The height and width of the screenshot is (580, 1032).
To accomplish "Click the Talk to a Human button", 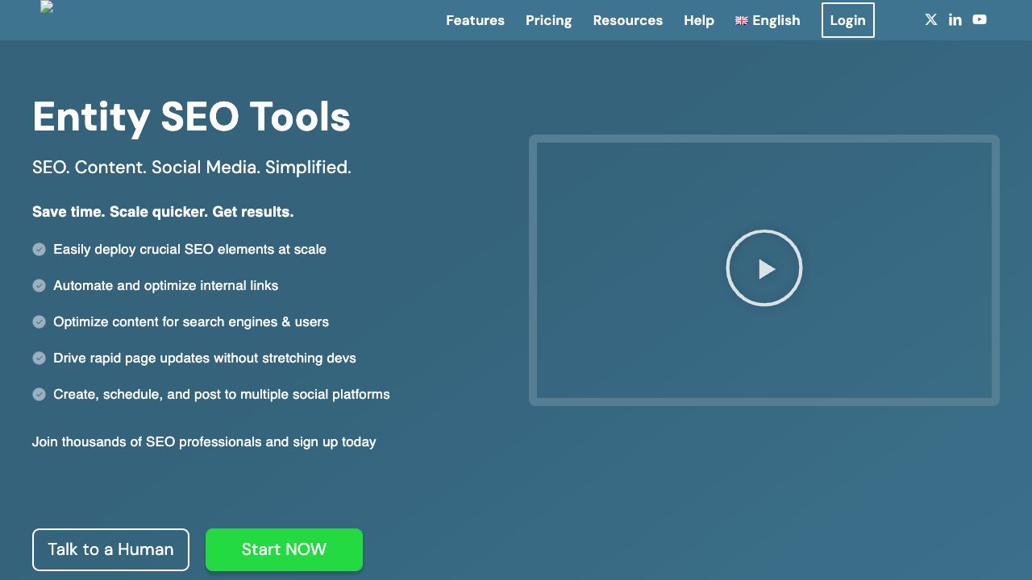I will pyautogui.click(x=110, y=549).
